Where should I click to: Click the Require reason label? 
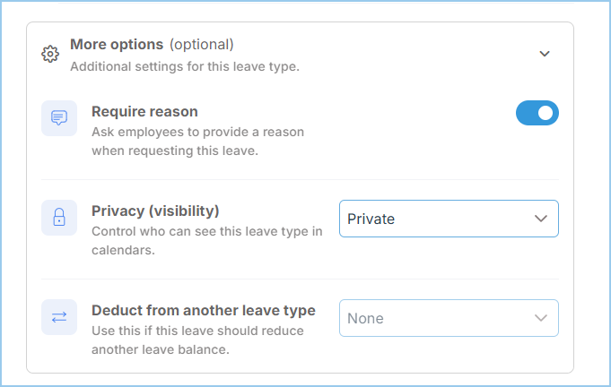click(x=144, y=112)
